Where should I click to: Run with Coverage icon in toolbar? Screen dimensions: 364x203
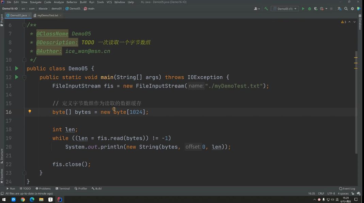[x=316, y=9]
